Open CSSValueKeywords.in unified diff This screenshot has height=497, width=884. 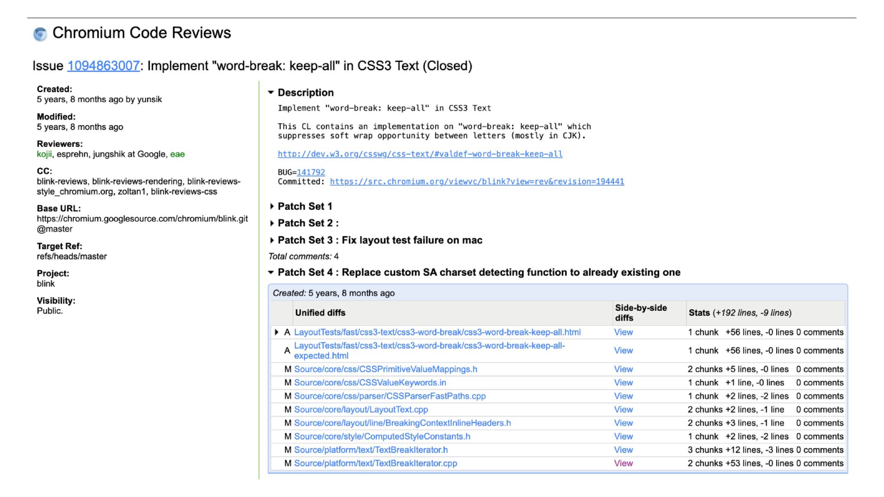pyautogui.click(x=370, y=382)
